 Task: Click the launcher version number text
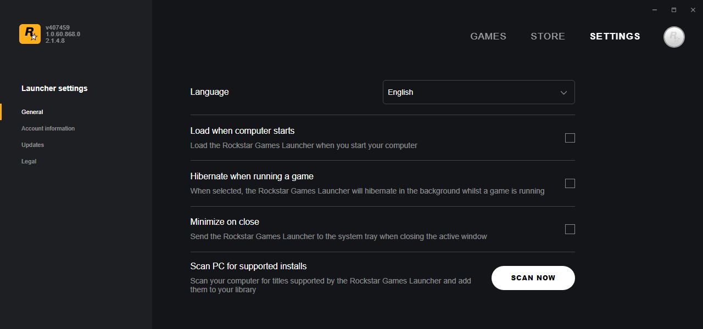point(63,34)
